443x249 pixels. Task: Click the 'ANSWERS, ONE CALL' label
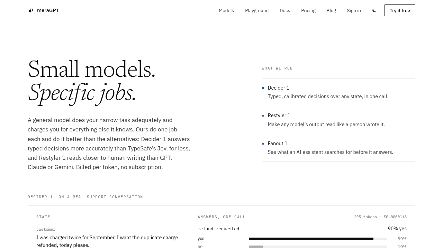[x=221, y=217]
